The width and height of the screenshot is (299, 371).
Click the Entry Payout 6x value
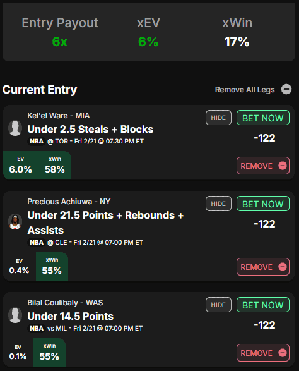[60, 42]
